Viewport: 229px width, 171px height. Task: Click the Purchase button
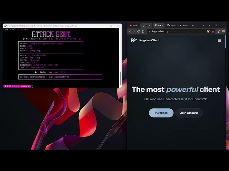tap(161, 113)
